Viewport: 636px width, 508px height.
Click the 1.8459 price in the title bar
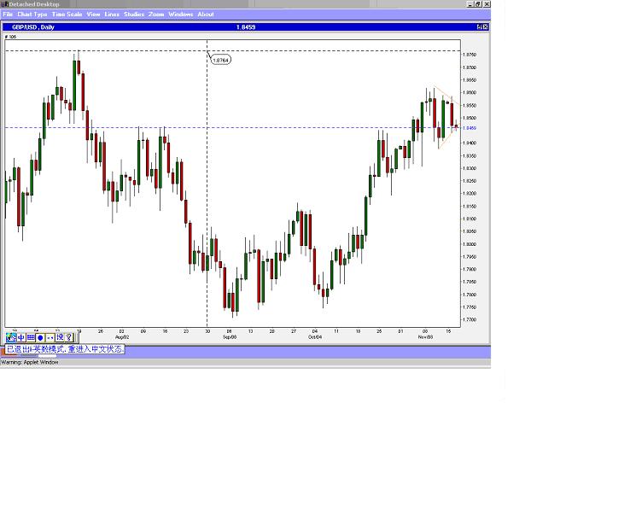click(x=246, y=27)
